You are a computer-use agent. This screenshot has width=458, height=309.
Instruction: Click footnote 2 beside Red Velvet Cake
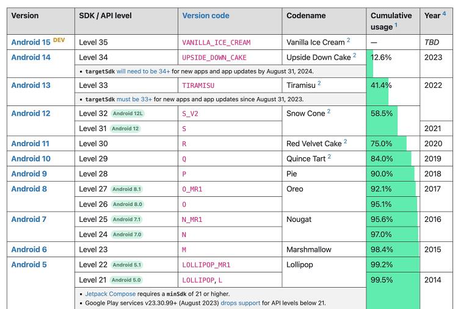click(x=345, y=141)
